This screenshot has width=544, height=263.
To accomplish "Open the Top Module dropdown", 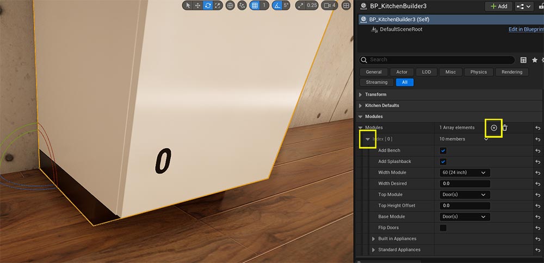I will point(465,195).
